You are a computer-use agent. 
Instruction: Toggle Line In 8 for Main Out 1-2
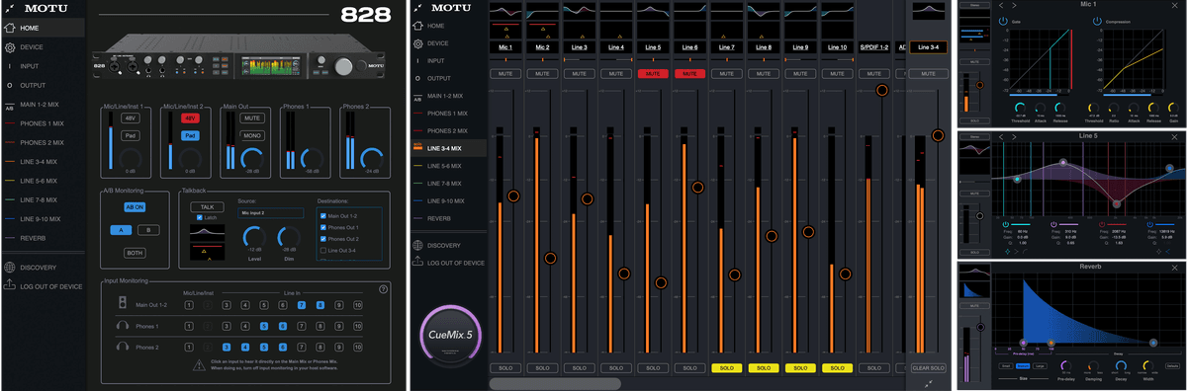[x=320, y=305]
